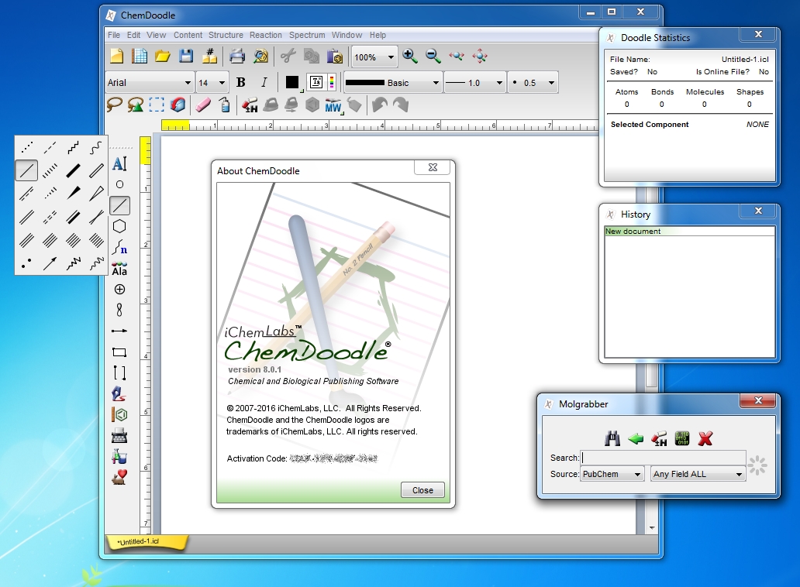The height and width of the screenshot is (587, 800).
Task: Open the Basic line style dropdown
Action: pyautogui.click(x=392, y=83)
